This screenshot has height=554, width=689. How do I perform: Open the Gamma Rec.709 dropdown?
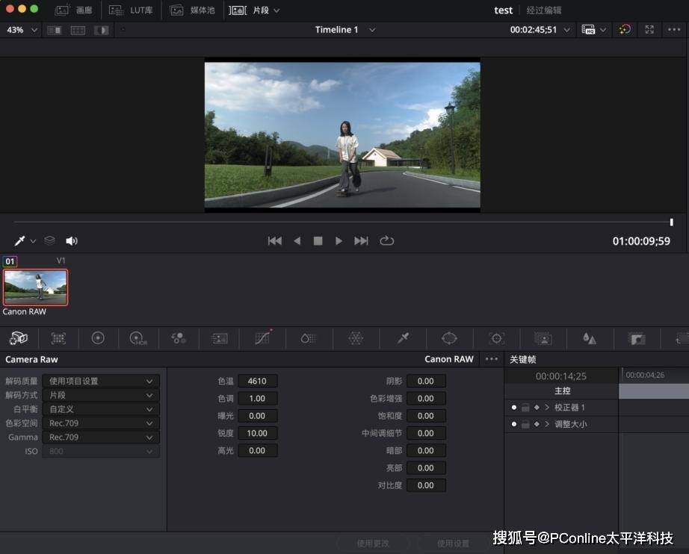pos(100,438)
